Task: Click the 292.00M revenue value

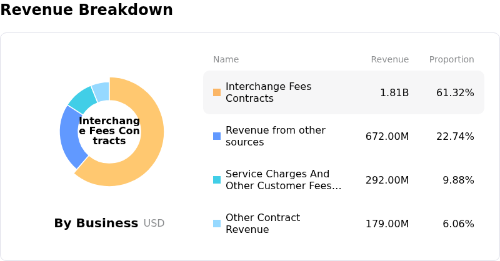Action: 387,180
